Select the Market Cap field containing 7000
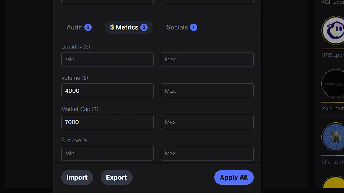This screenshot has width=344, height=193. click(107, 122)
